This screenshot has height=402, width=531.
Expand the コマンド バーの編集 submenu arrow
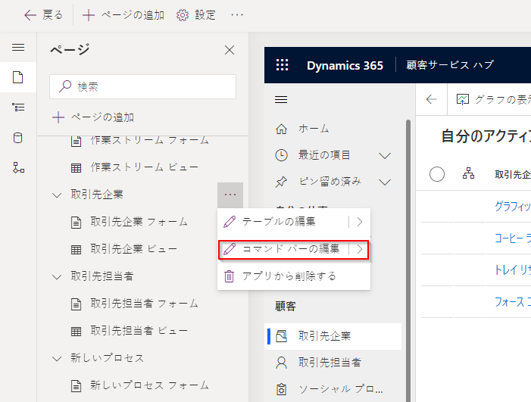coord(360,249)
